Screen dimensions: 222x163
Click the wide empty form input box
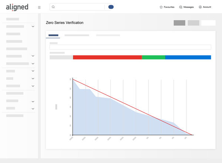click(x=130, y=47)
